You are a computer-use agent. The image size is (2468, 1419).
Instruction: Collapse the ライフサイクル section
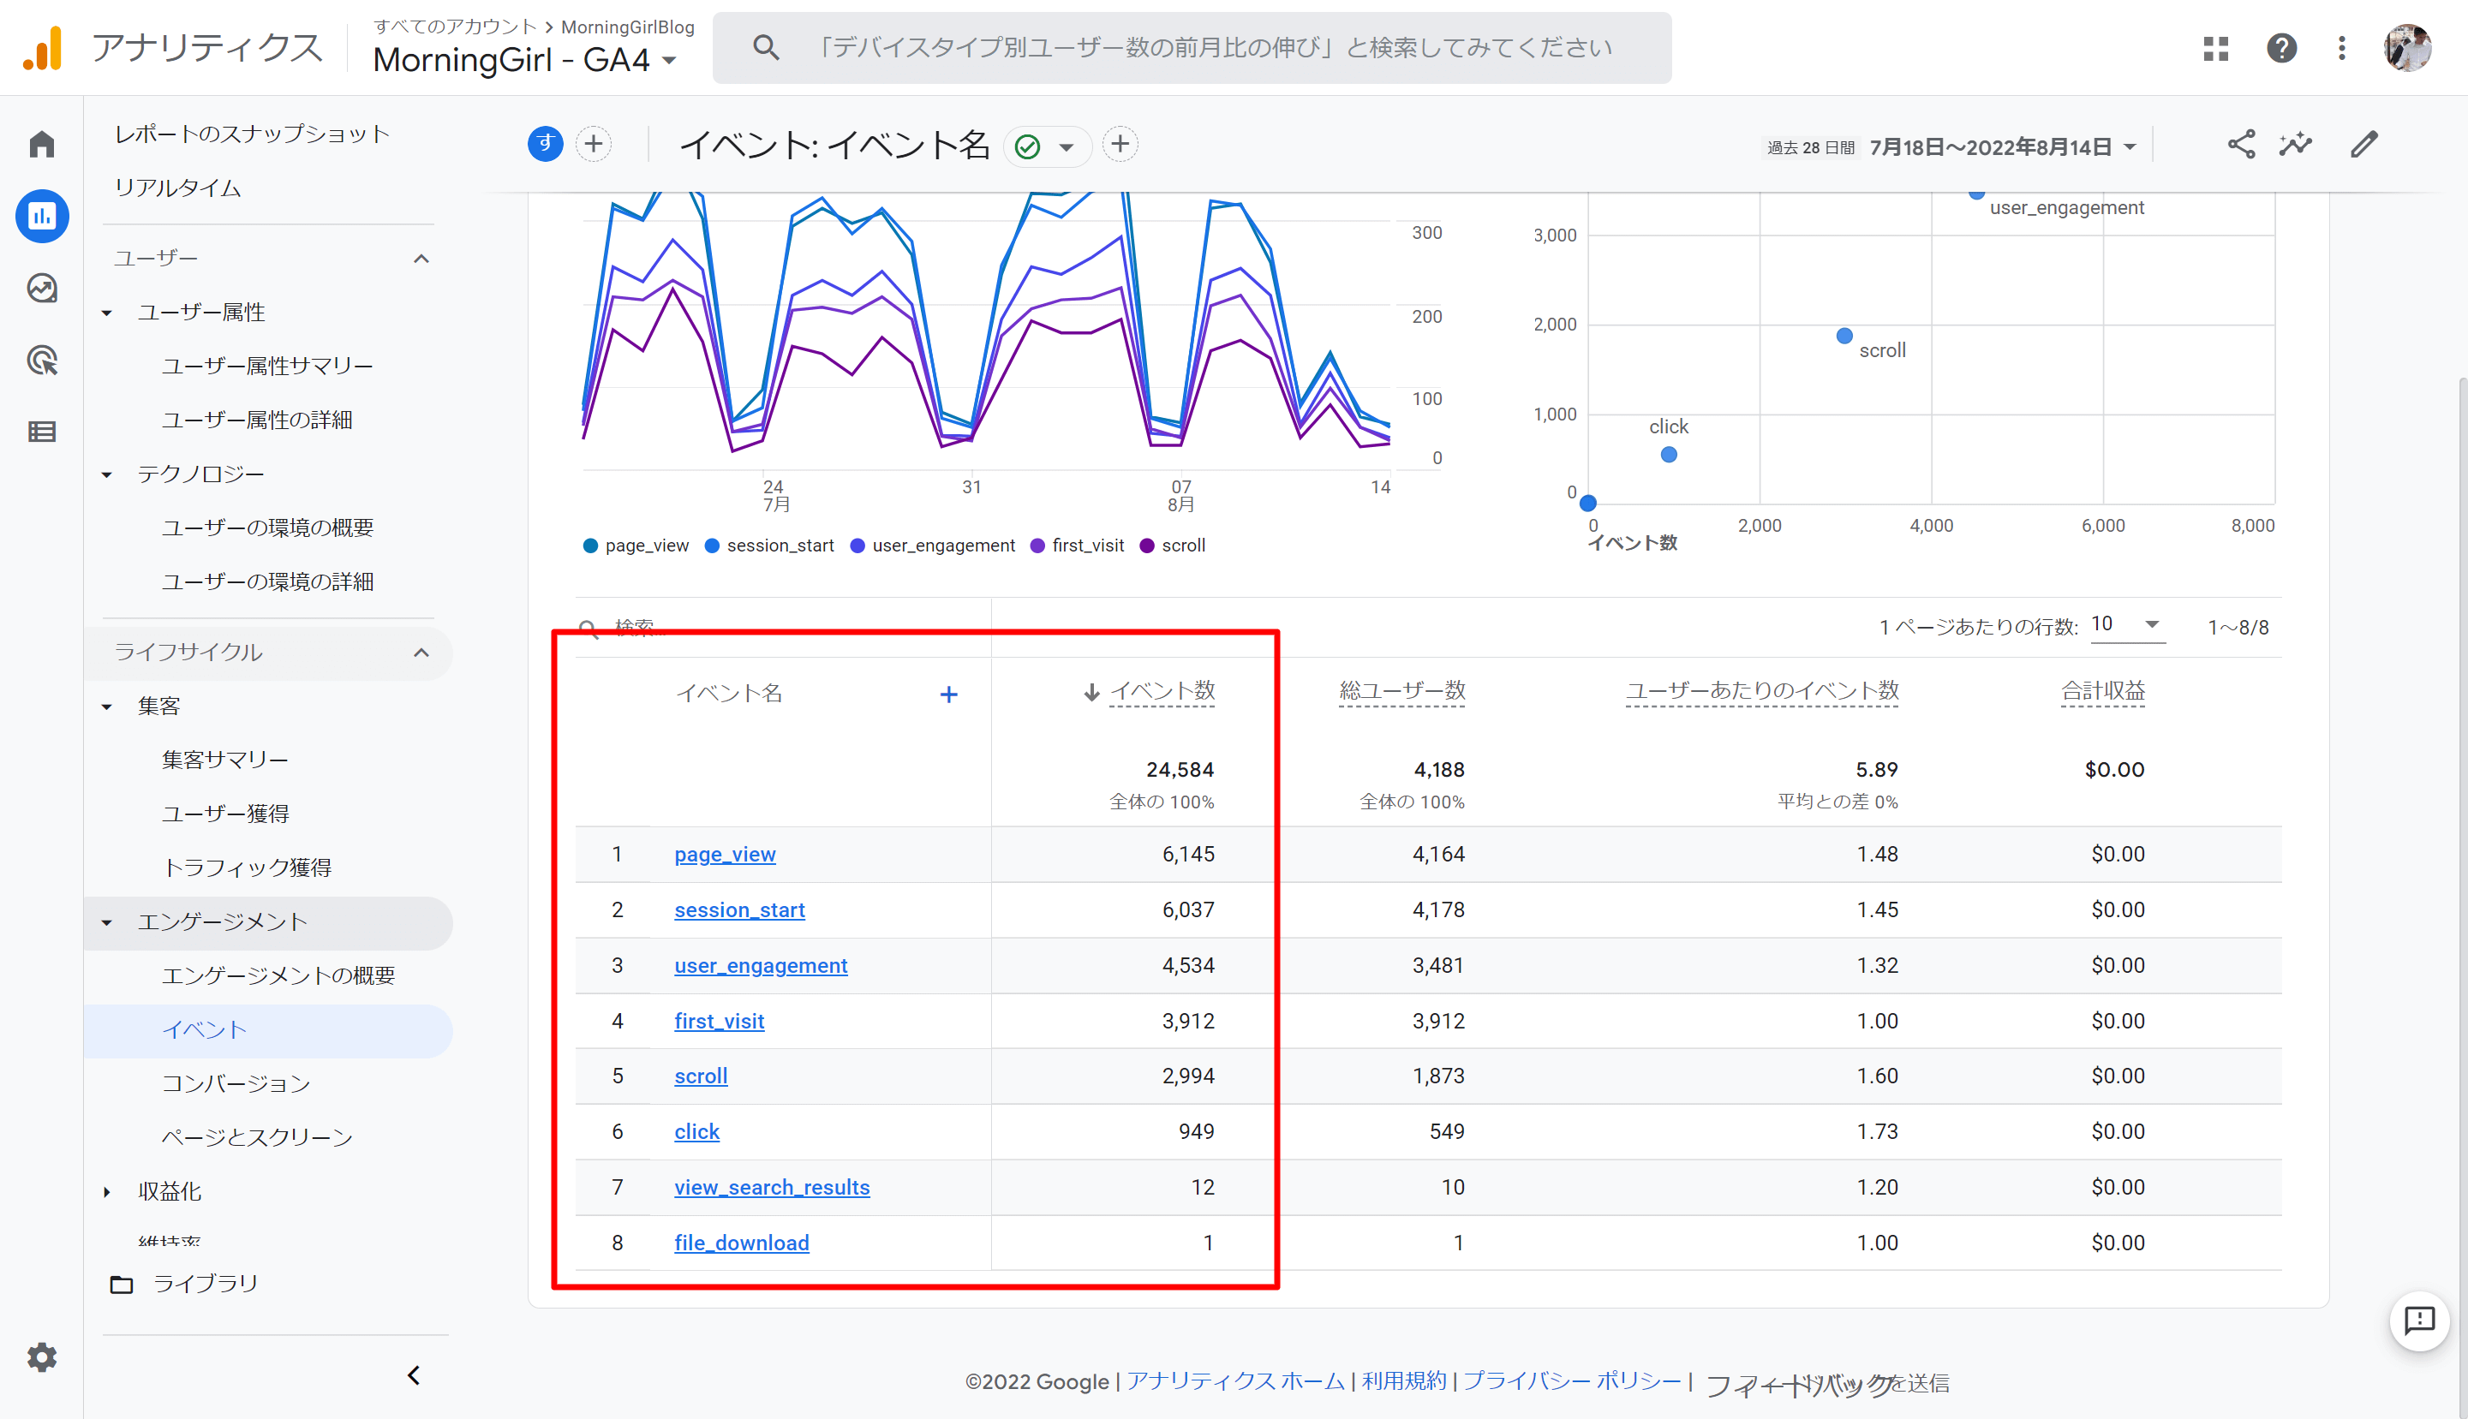pos(421,652)
